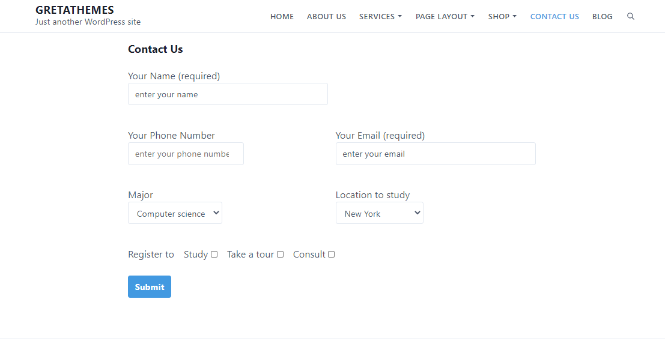Click the Your Name input field

228,94
